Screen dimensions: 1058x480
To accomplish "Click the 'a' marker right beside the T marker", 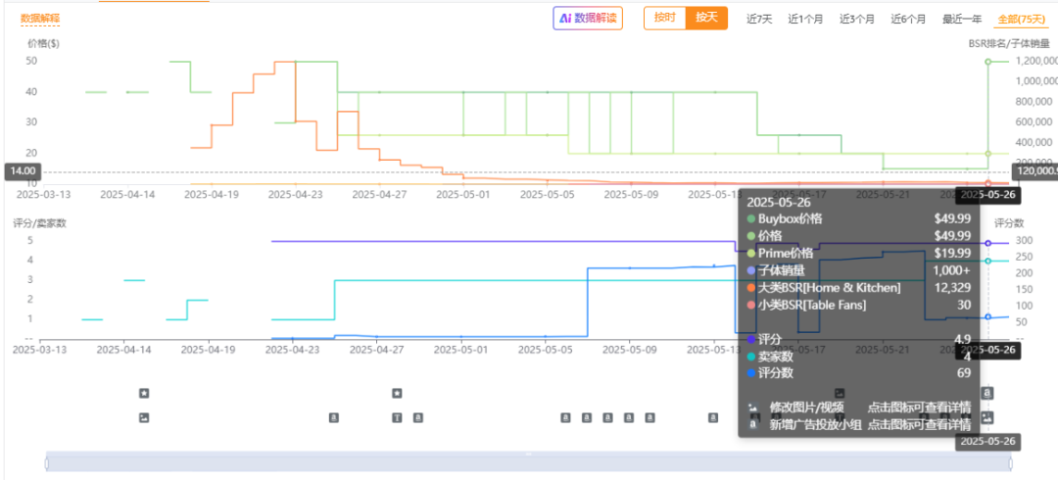I will coord(417,418).
